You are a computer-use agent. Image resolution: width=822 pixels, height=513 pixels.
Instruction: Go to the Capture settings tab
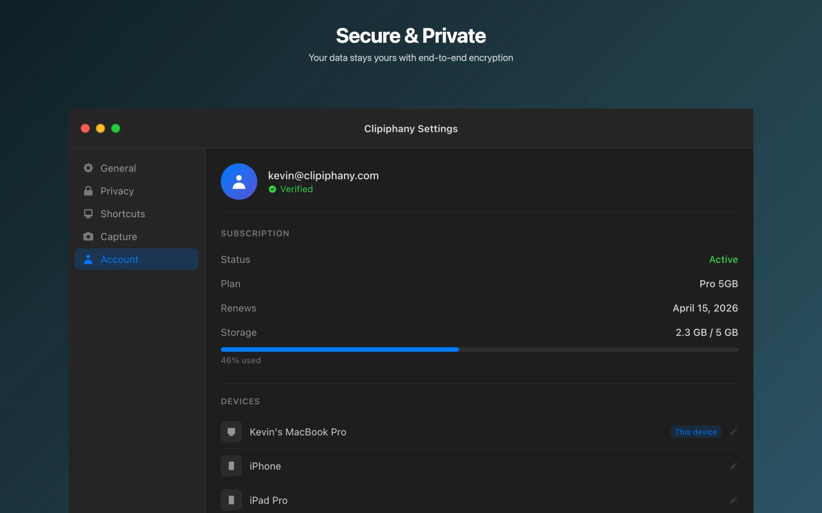(x=137, y=236)
